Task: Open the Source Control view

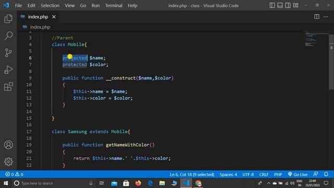Action: [8, 53]
